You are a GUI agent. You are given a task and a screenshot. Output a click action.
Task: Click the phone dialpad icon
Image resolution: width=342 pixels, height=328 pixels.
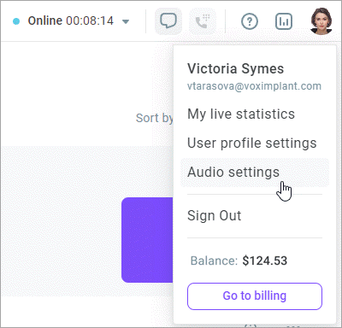tap(203, 21)
